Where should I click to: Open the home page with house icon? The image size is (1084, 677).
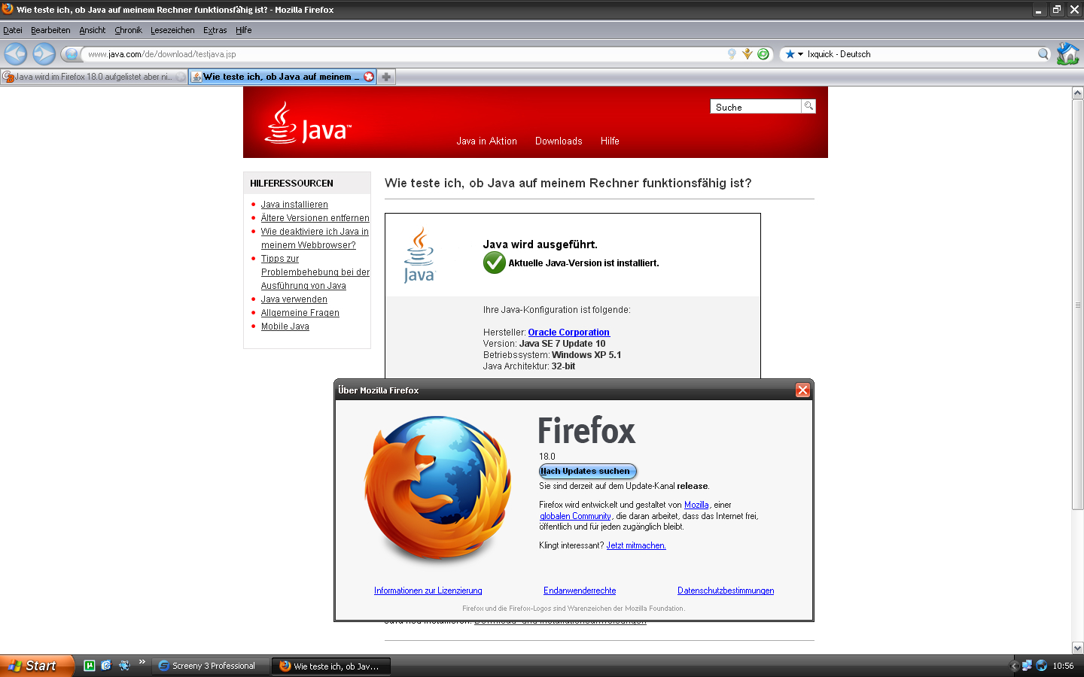[1067, 53]
